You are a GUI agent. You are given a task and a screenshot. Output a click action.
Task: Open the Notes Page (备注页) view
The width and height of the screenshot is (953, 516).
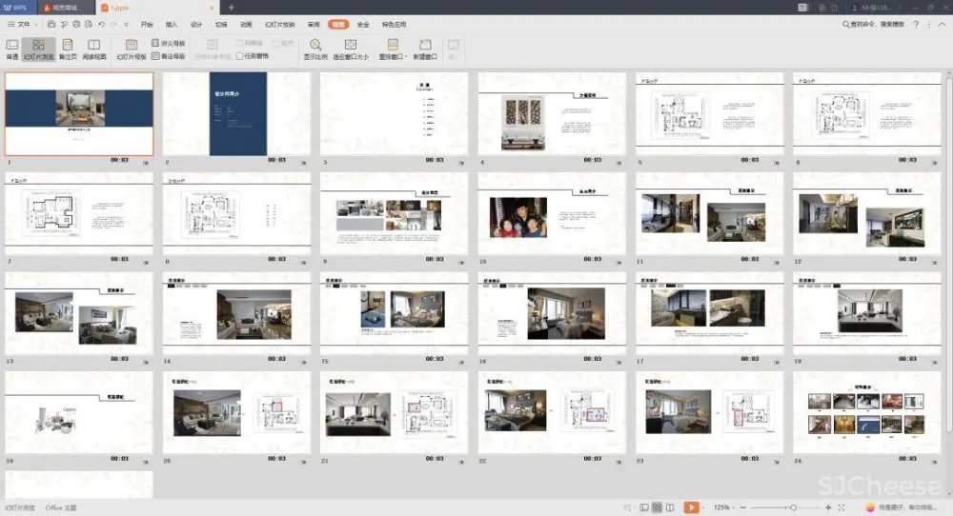67,49
